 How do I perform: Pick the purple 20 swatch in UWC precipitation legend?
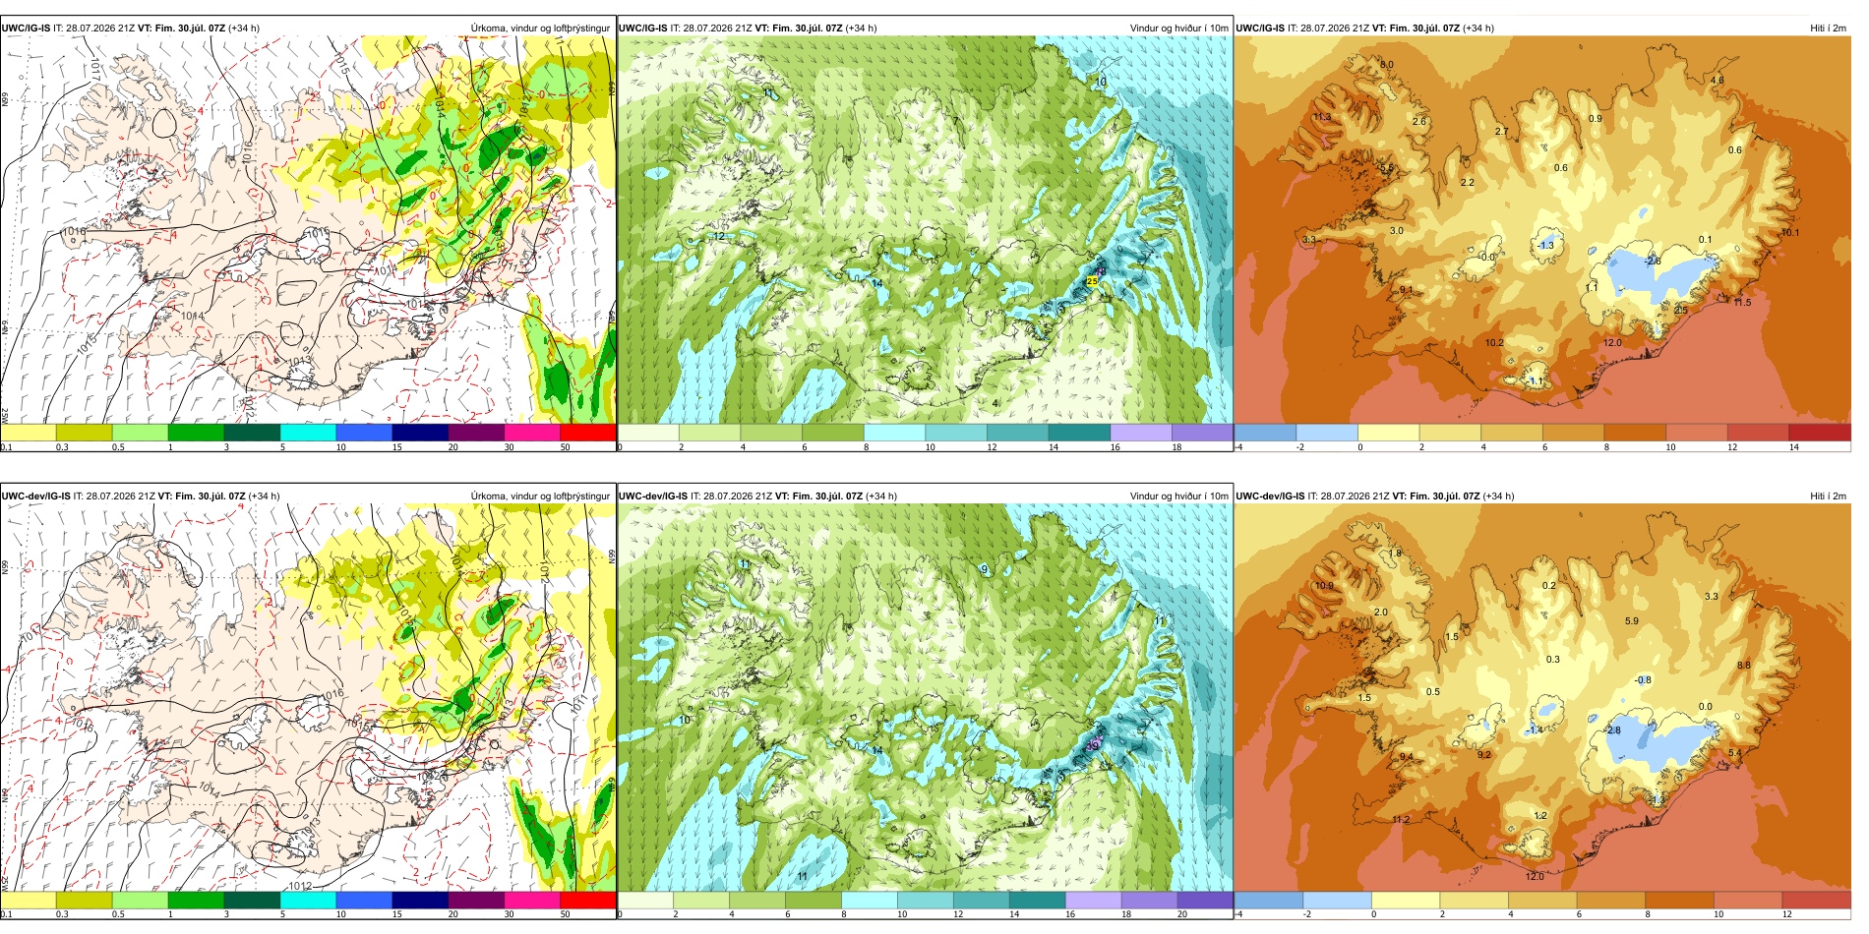[476, 433]
